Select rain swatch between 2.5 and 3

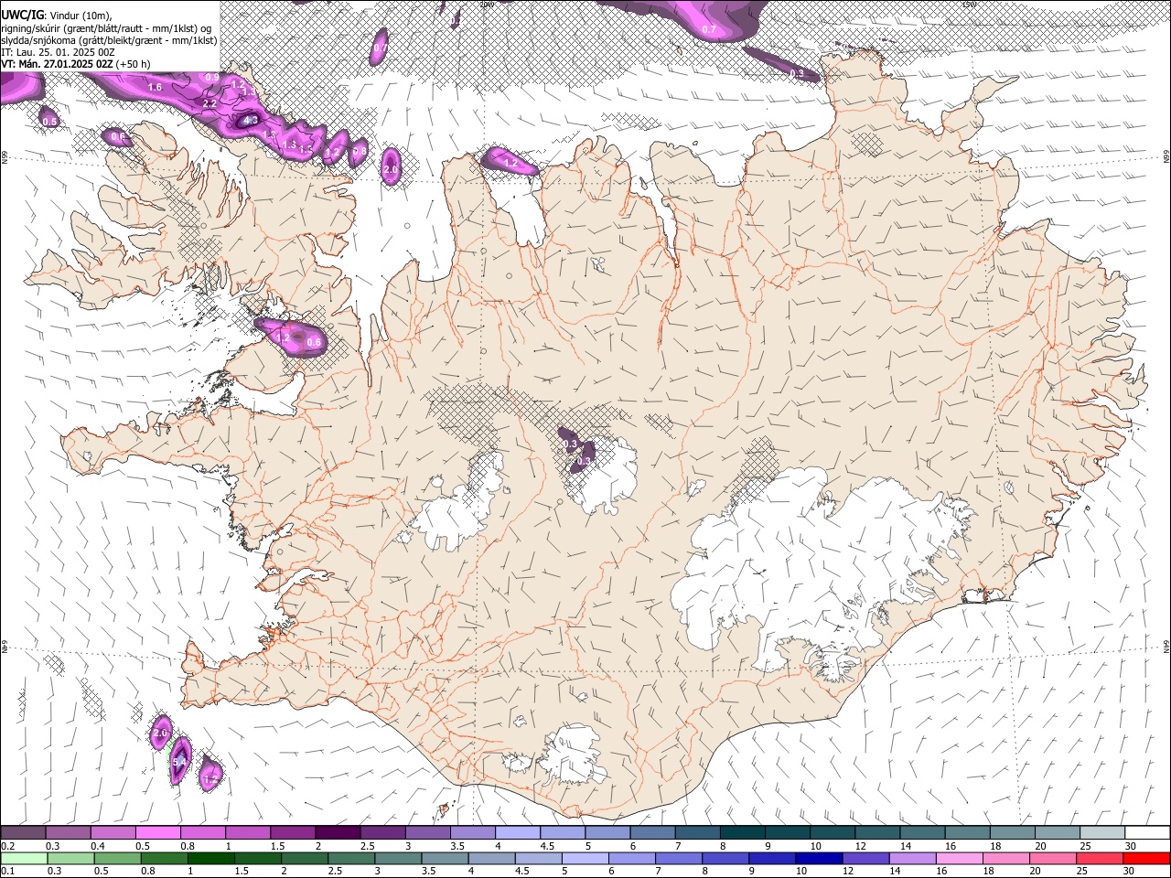coord(351,858)
